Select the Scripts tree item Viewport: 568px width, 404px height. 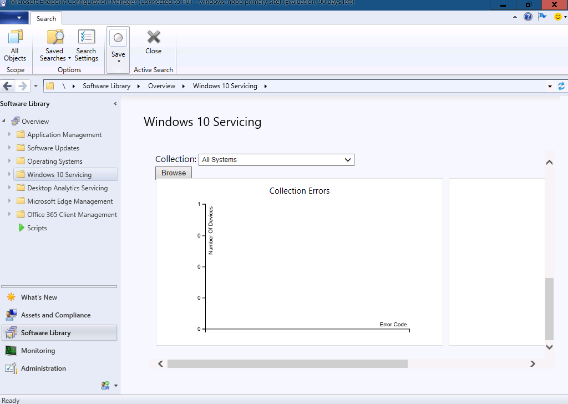(x=37, y=228)
